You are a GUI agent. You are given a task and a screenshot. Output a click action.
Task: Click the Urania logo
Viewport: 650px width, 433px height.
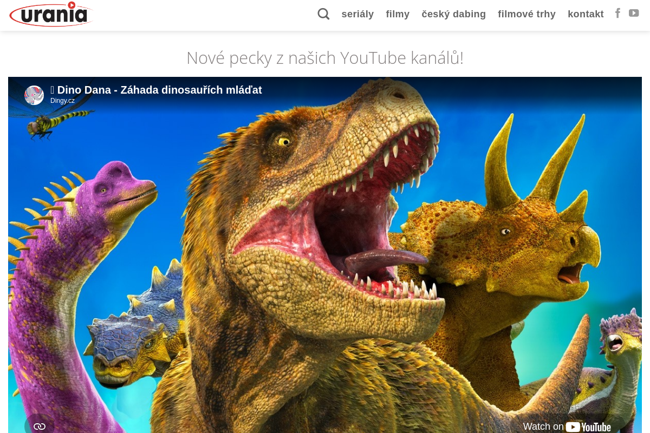click(x=51, y=15)
